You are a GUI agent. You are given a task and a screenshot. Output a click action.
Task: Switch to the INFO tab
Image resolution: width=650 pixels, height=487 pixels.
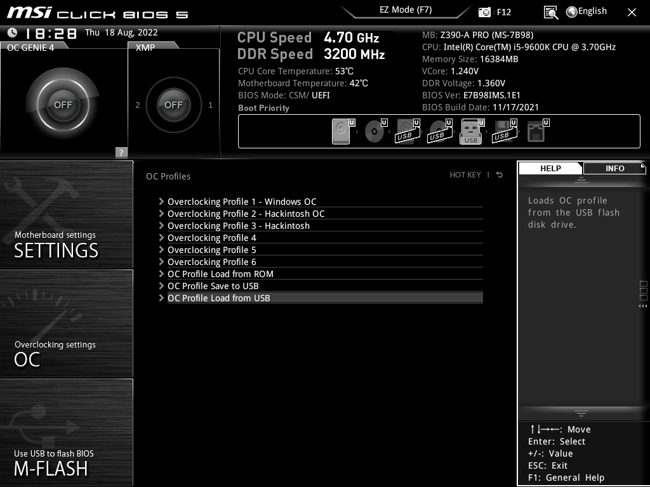coord(614,168)
